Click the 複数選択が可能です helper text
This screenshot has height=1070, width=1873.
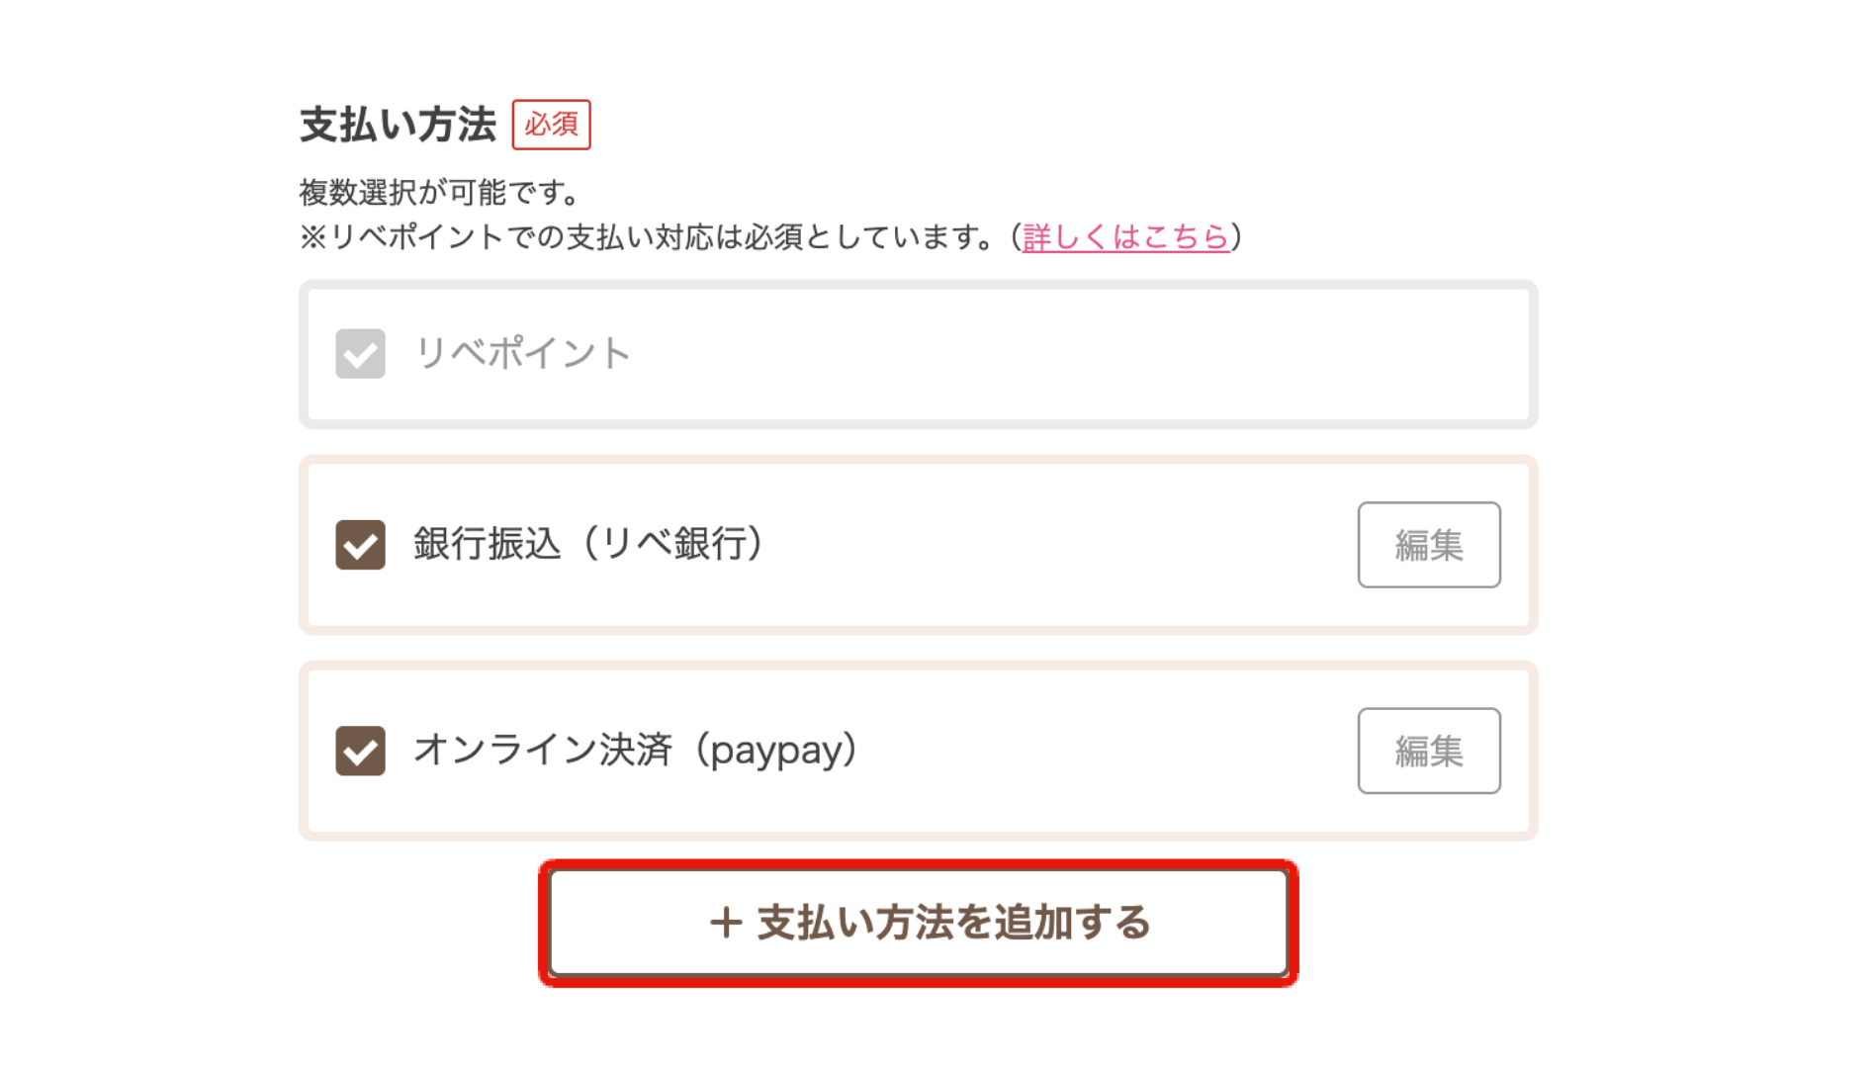pos(439,190)
